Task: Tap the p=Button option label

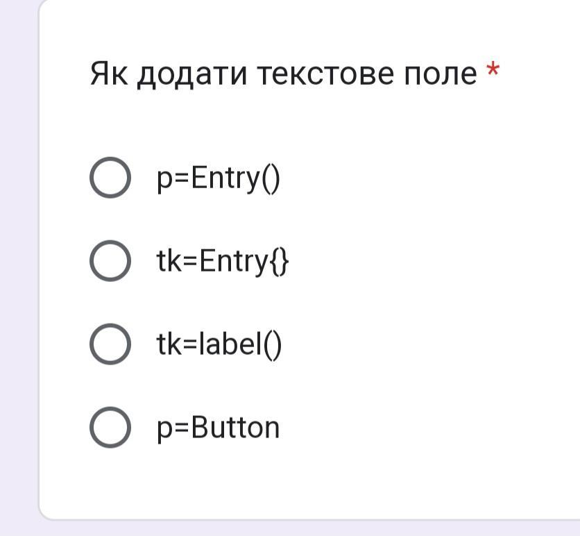Action: click(x=218, y=428)
